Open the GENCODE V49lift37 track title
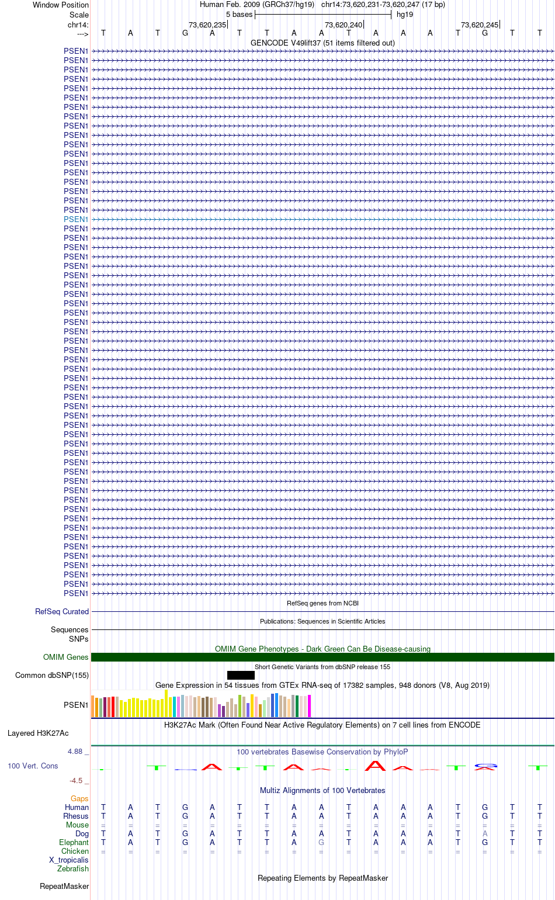 pyautogui.click(x=322, y=43)
